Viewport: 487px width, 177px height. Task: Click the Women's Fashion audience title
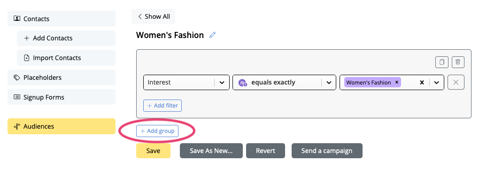pyautogui.click(x=170, y=35)
